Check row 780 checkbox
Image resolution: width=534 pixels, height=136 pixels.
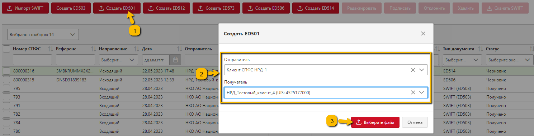point(6,132)
